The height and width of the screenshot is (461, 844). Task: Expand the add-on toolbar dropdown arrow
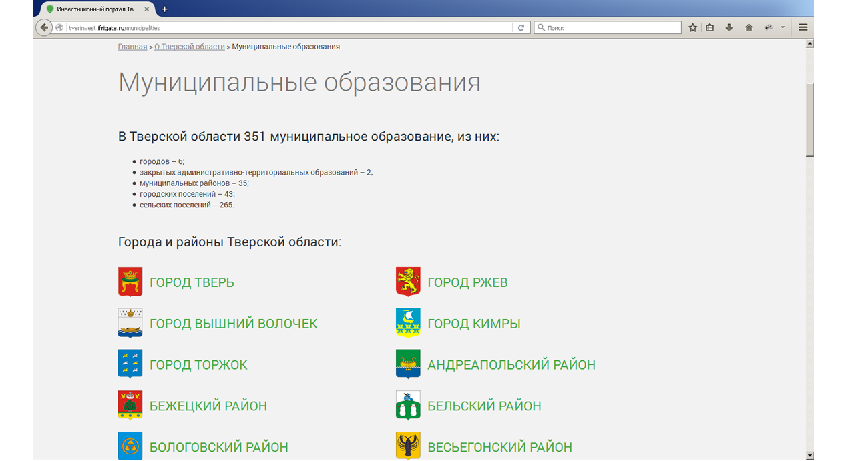[783, 28]
